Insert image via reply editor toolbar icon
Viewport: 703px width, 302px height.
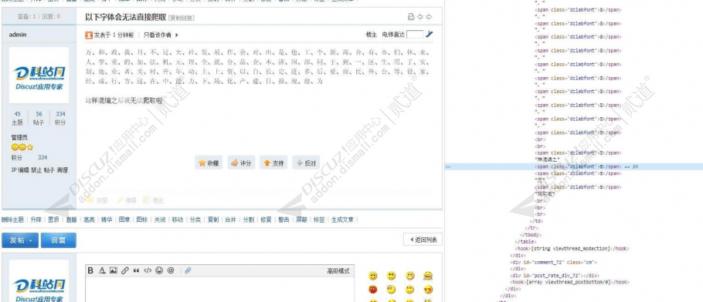click(114, 270)
